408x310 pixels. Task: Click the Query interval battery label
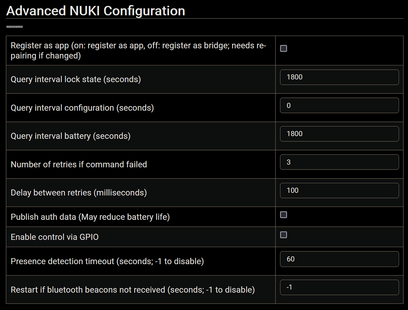pyautogui.click(x=70, y=136)
